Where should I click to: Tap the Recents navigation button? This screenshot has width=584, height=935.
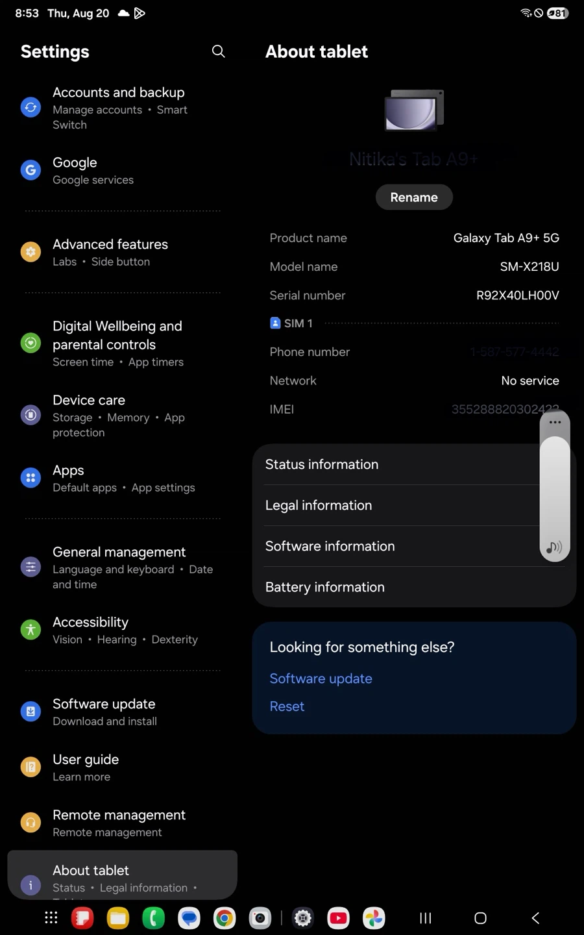tap(426, 918)
